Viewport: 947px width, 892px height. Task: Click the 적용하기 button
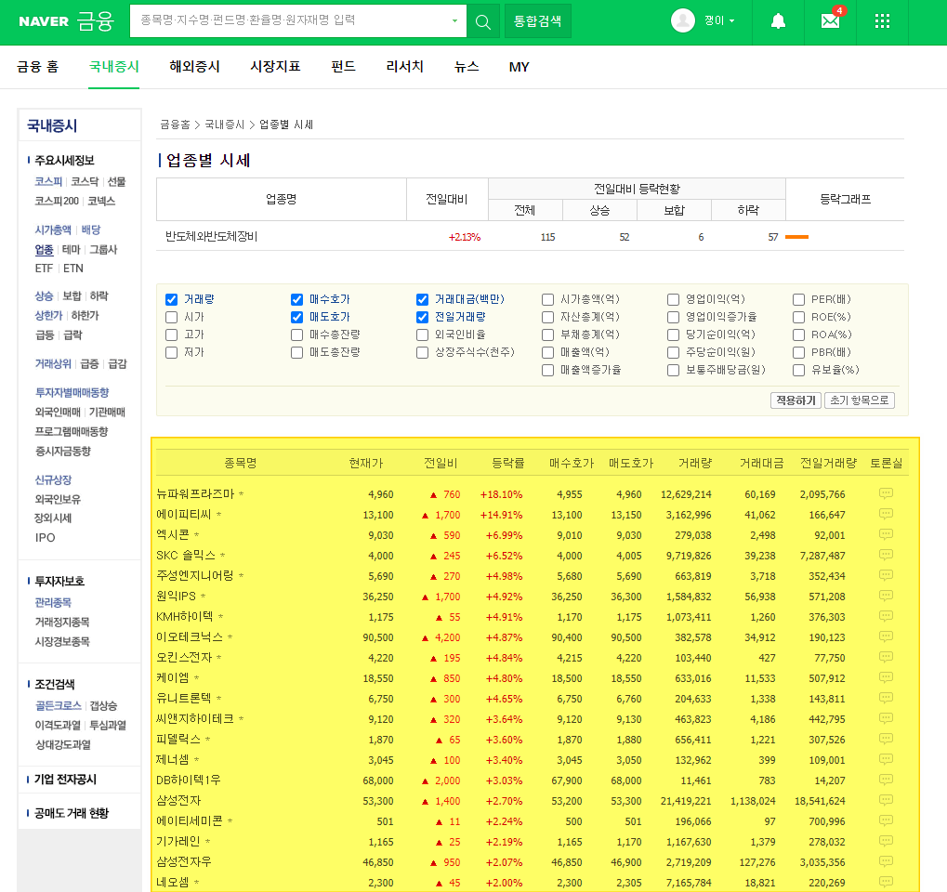pos(796,400)
